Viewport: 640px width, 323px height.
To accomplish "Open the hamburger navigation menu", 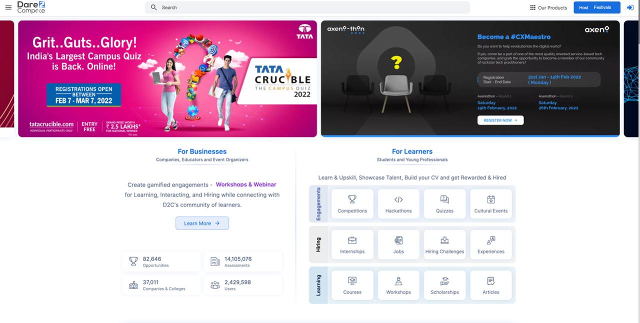I will coord(8,7).
